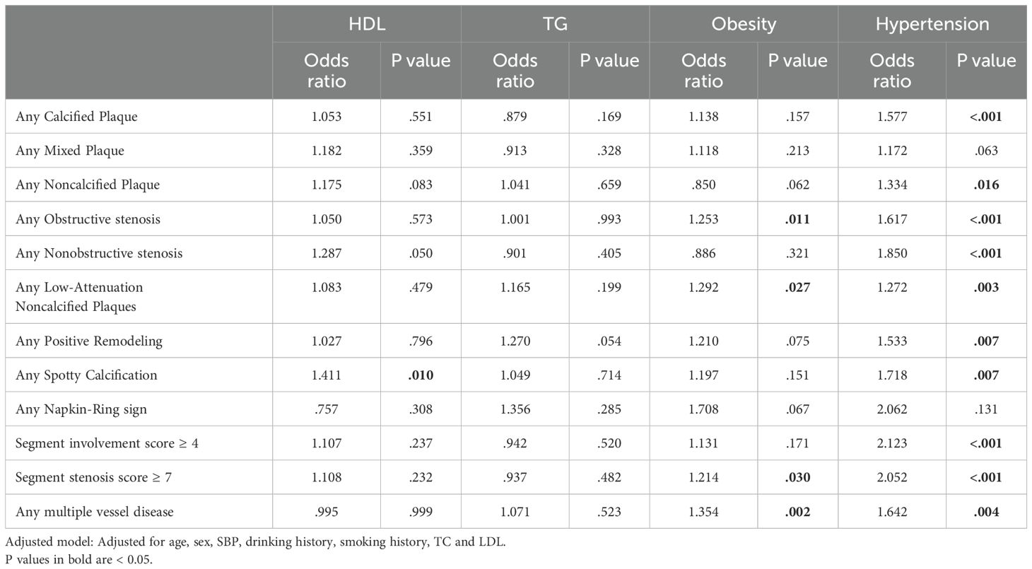Select the 2.123 Hypertension odds ratio cell
This screenshot has height=569, width=1032.
892,442
